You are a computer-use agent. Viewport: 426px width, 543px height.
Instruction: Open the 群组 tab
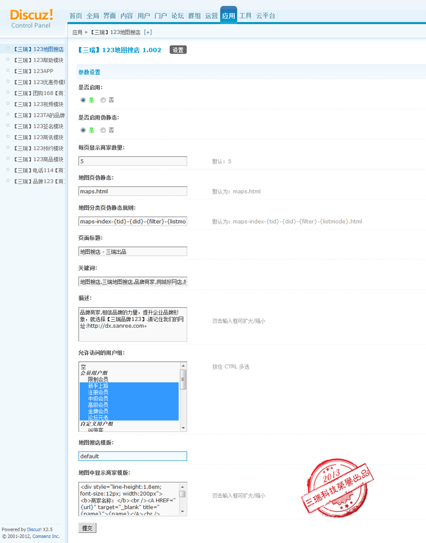pos(195,16)
